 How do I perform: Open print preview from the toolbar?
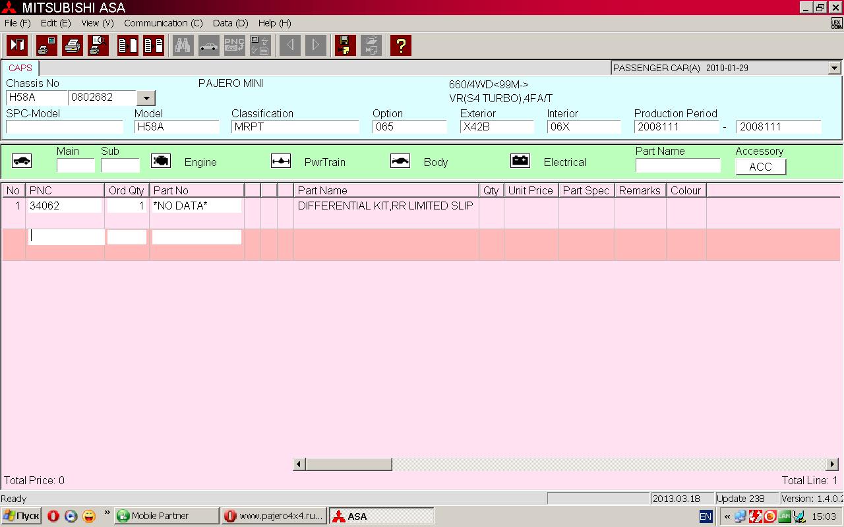click(x=98, y=45)
